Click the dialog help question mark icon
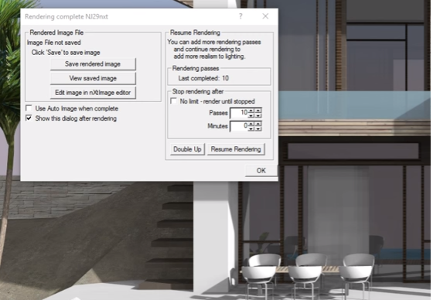 click(x=240, y=16)
